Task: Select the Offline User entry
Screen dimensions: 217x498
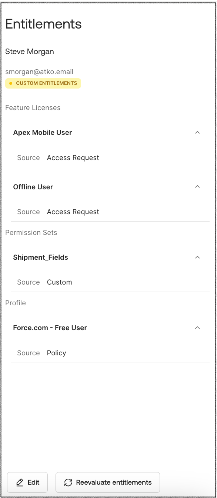Action: tap(33, 187)
